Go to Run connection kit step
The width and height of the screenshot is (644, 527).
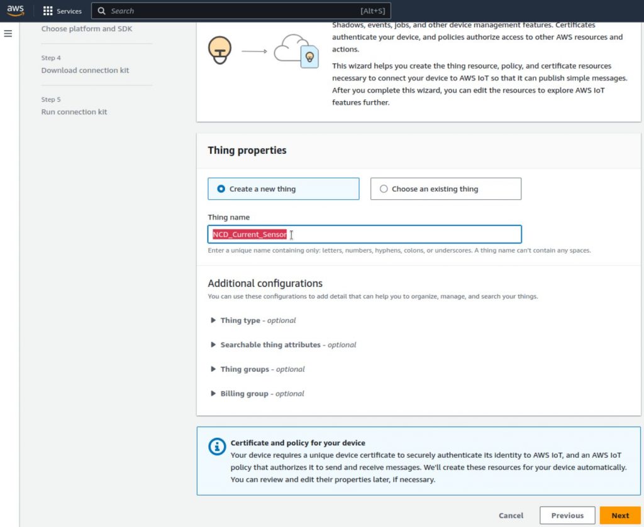[x=74, y=112]
